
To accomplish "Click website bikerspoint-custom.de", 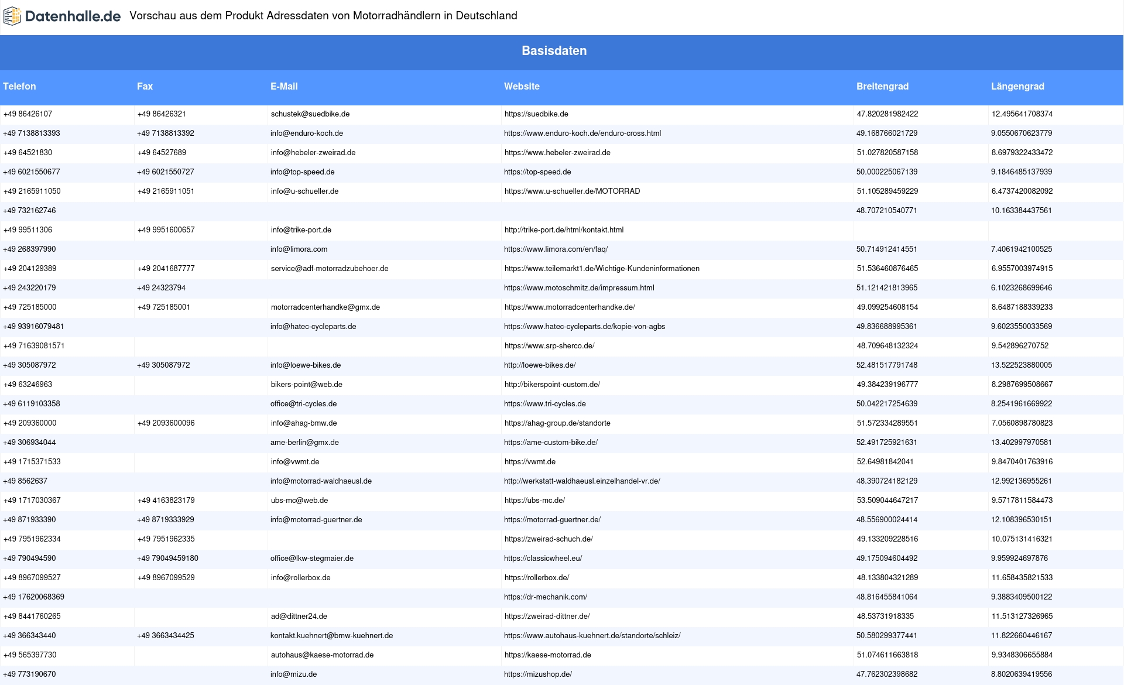I will [552, 385].
